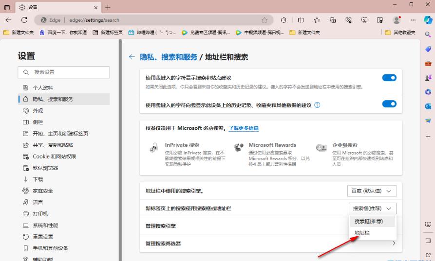
Task: Open the Collections icon
Action: [333, 20]
